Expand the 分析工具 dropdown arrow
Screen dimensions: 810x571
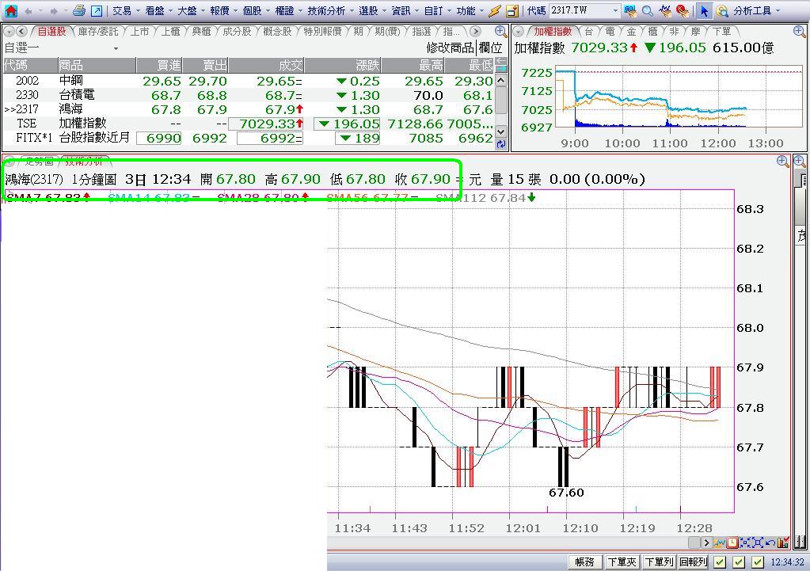click(x=778, y=11)
